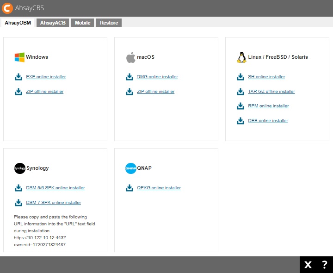Close the dialog with the X button
The height and width of the screenshot is (273, 333).
308,265
